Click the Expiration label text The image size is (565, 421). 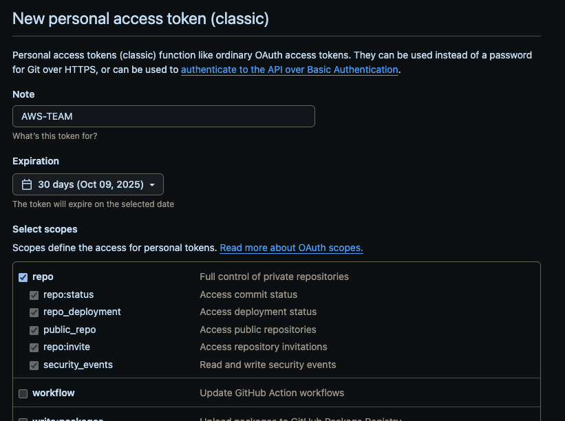(x=36, y=161)
